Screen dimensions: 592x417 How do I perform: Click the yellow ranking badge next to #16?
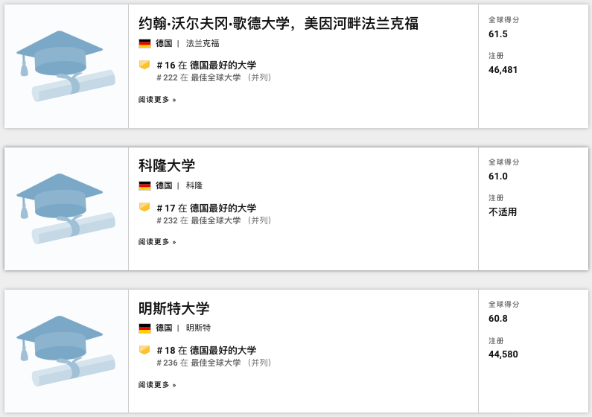(x=144, y=65)
